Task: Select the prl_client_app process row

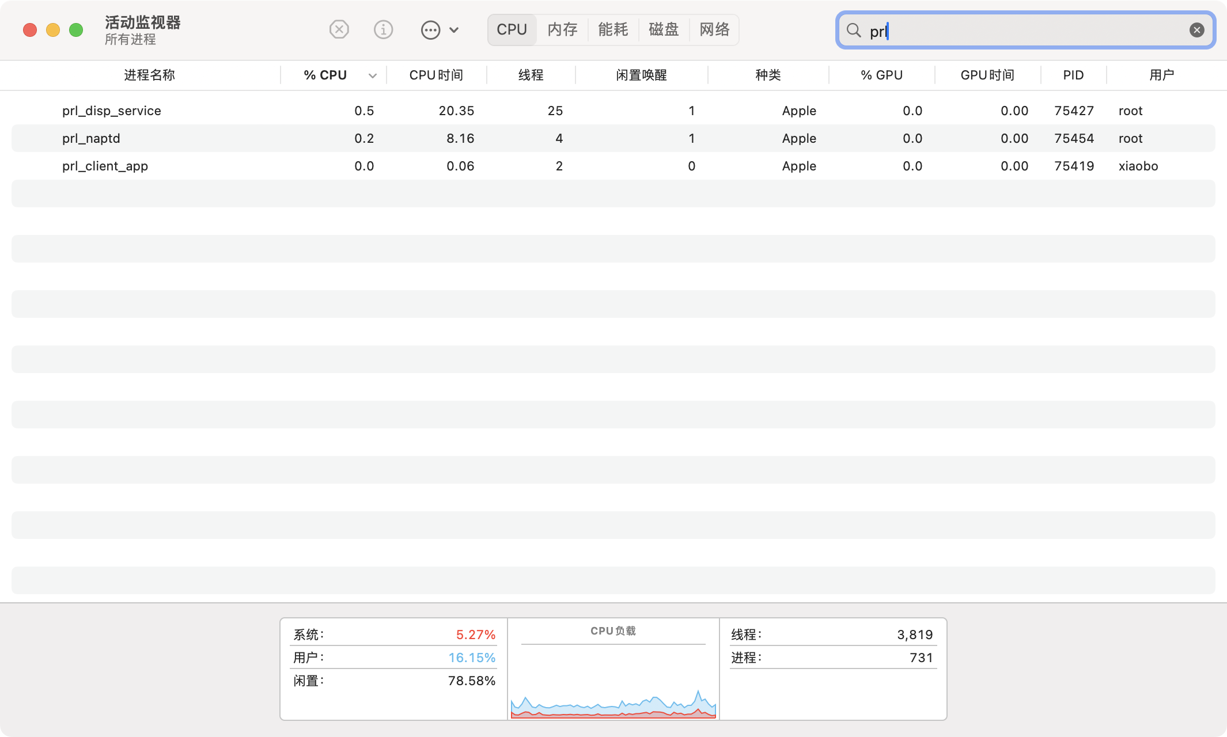Action: [x=105, y=166]
